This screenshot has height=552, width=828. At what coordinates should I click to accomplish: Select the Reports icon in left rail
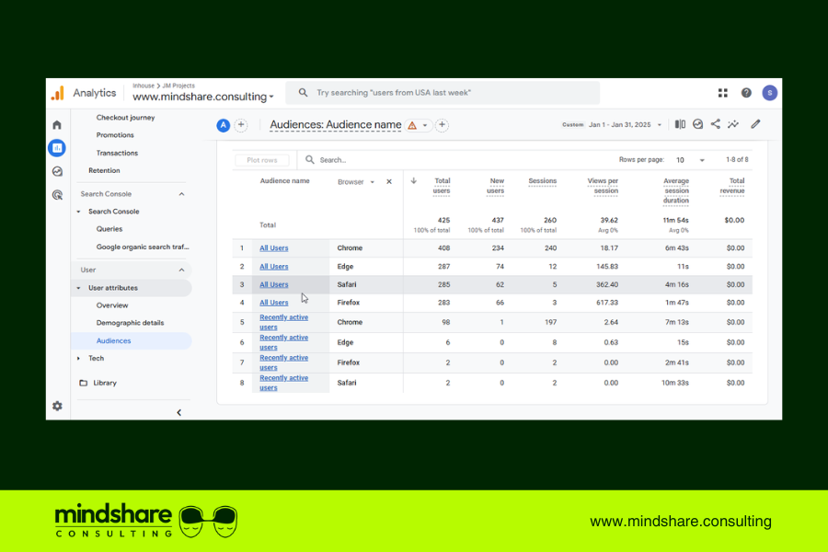pyautogui.click(x=57, y=148)
